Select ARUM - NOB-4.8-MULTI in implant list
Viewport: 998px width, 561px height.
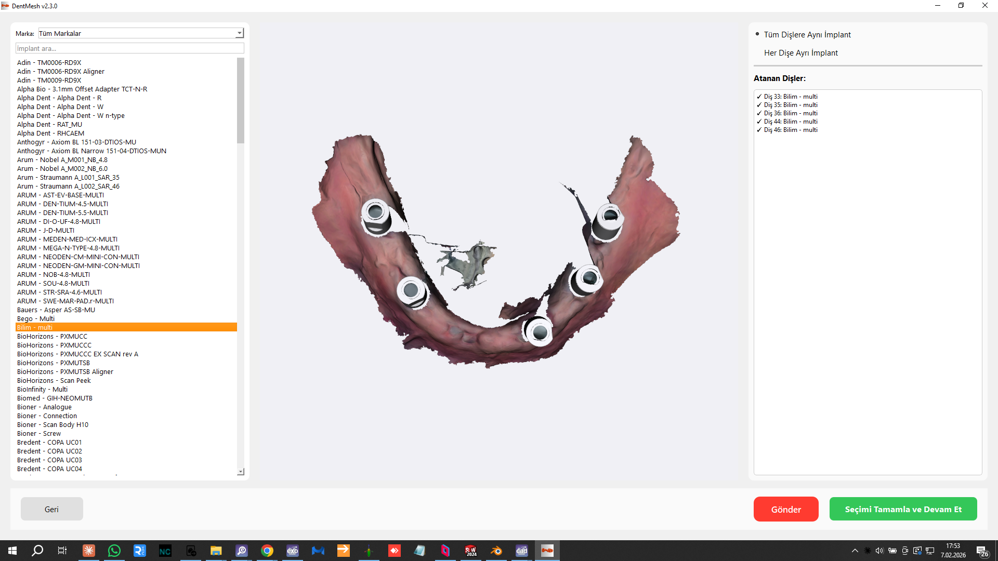point(54,275)
